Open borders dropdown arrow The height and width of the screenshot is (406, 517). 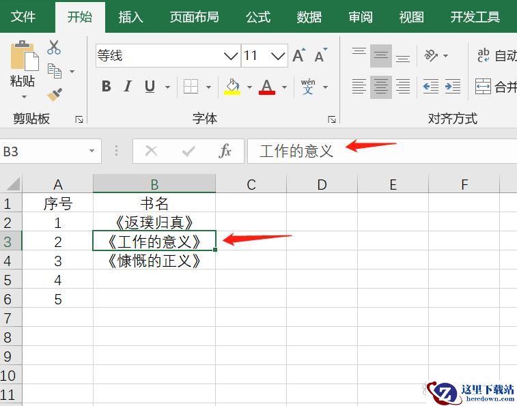click(208, 87)
